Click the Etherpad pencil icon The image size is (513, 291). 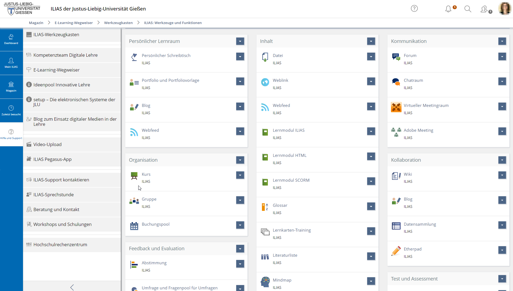pos(396,251)
